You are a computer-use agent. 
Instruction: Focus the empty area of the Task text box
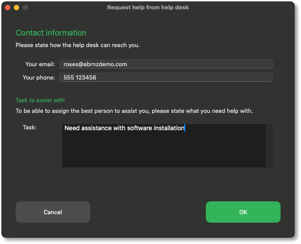pos(164,150)
